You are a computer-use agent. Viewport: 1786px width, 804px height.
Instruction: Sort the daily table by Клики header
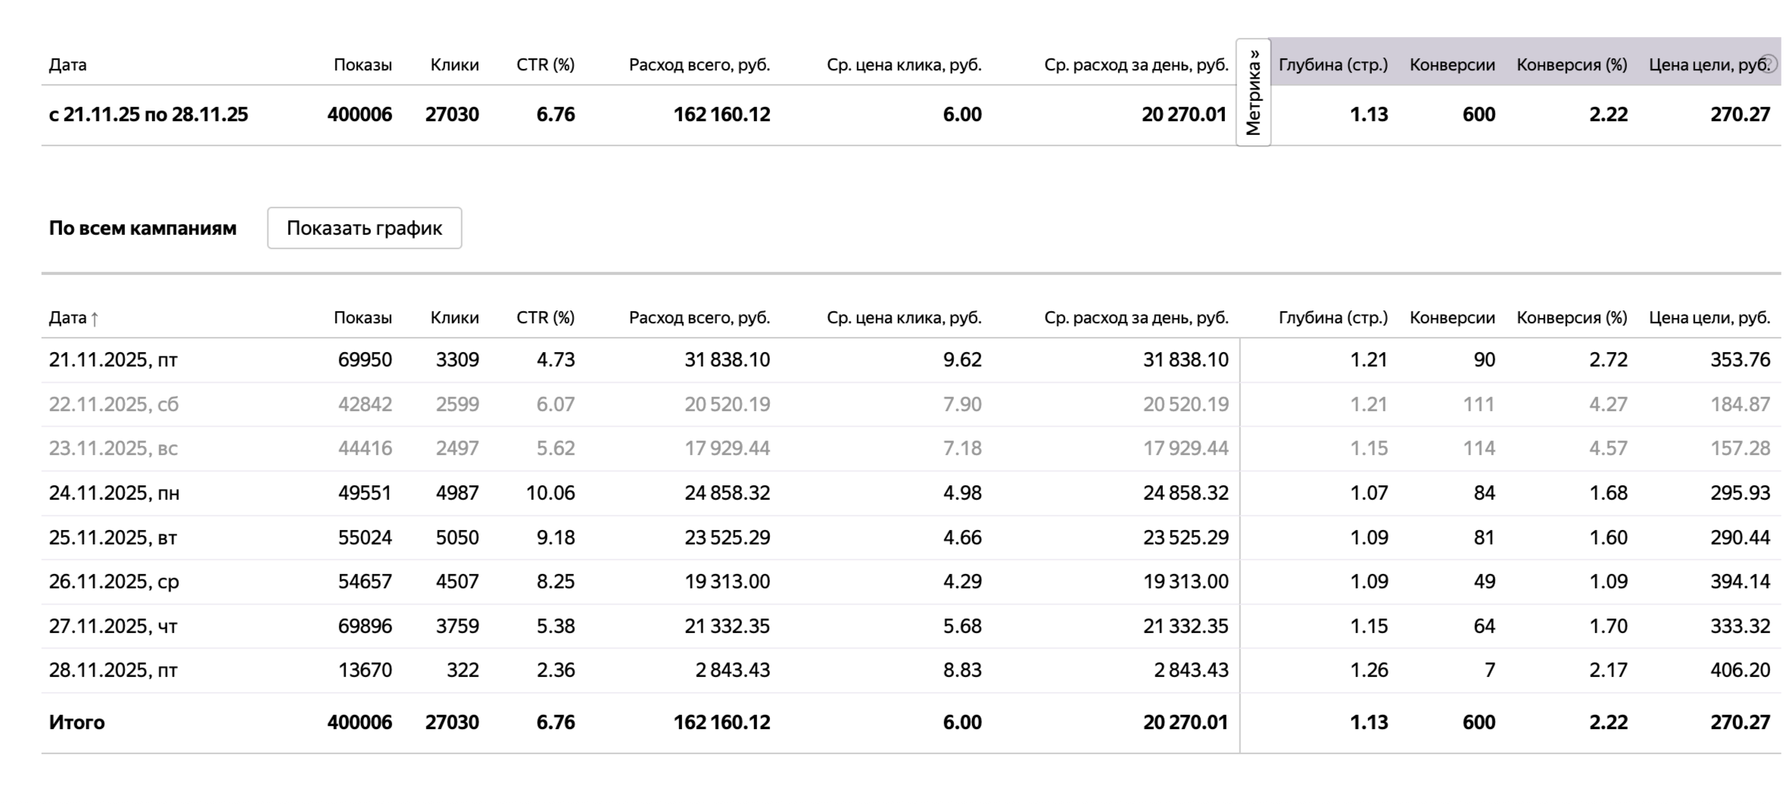tap(454, 318)
